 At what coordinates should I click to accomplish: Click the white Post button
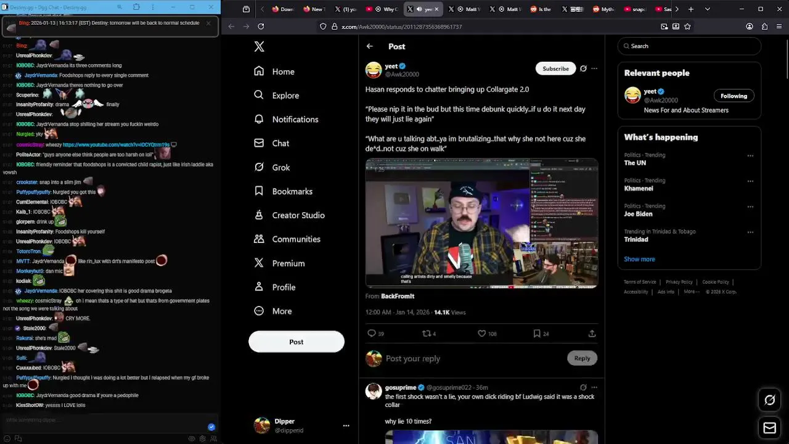(x=296, y=342)
